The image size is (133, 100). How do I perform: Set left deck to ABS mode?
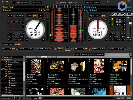coord(29,16)
